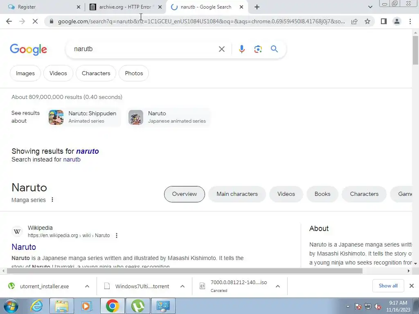Click the horizontal scrollbar
This screenshot has height=314, width=419.
[x=185, y=271]
